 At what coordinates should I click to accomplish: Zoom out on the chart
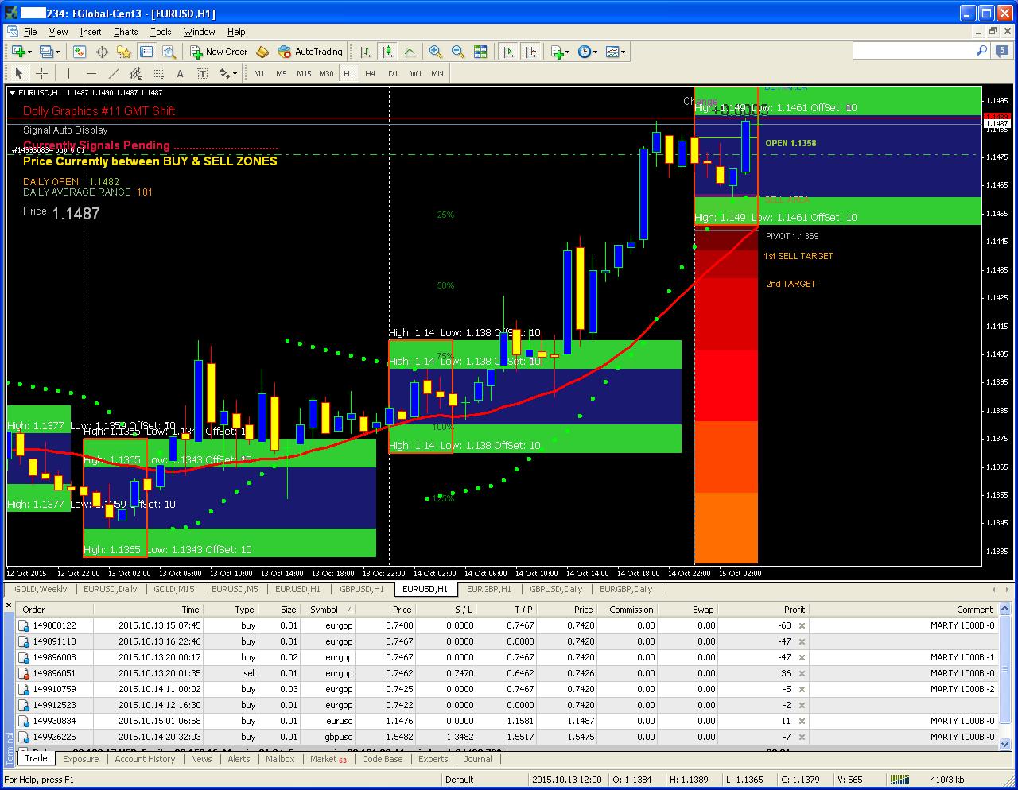click(458, 52)
